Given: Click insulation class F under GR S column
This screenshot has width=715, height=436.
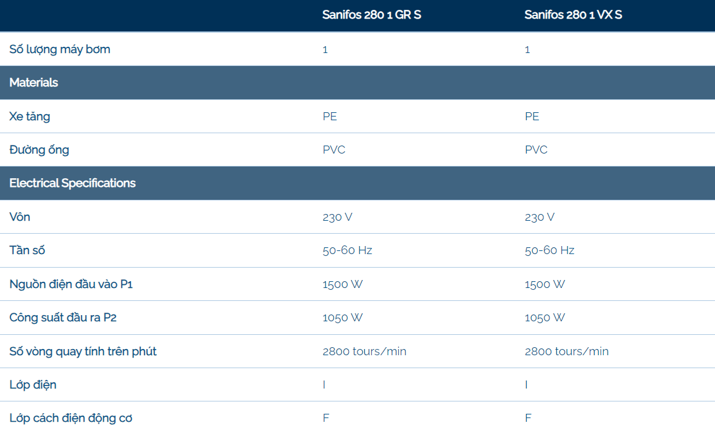Looking at the screenshot, I should (x=325, y=418).
